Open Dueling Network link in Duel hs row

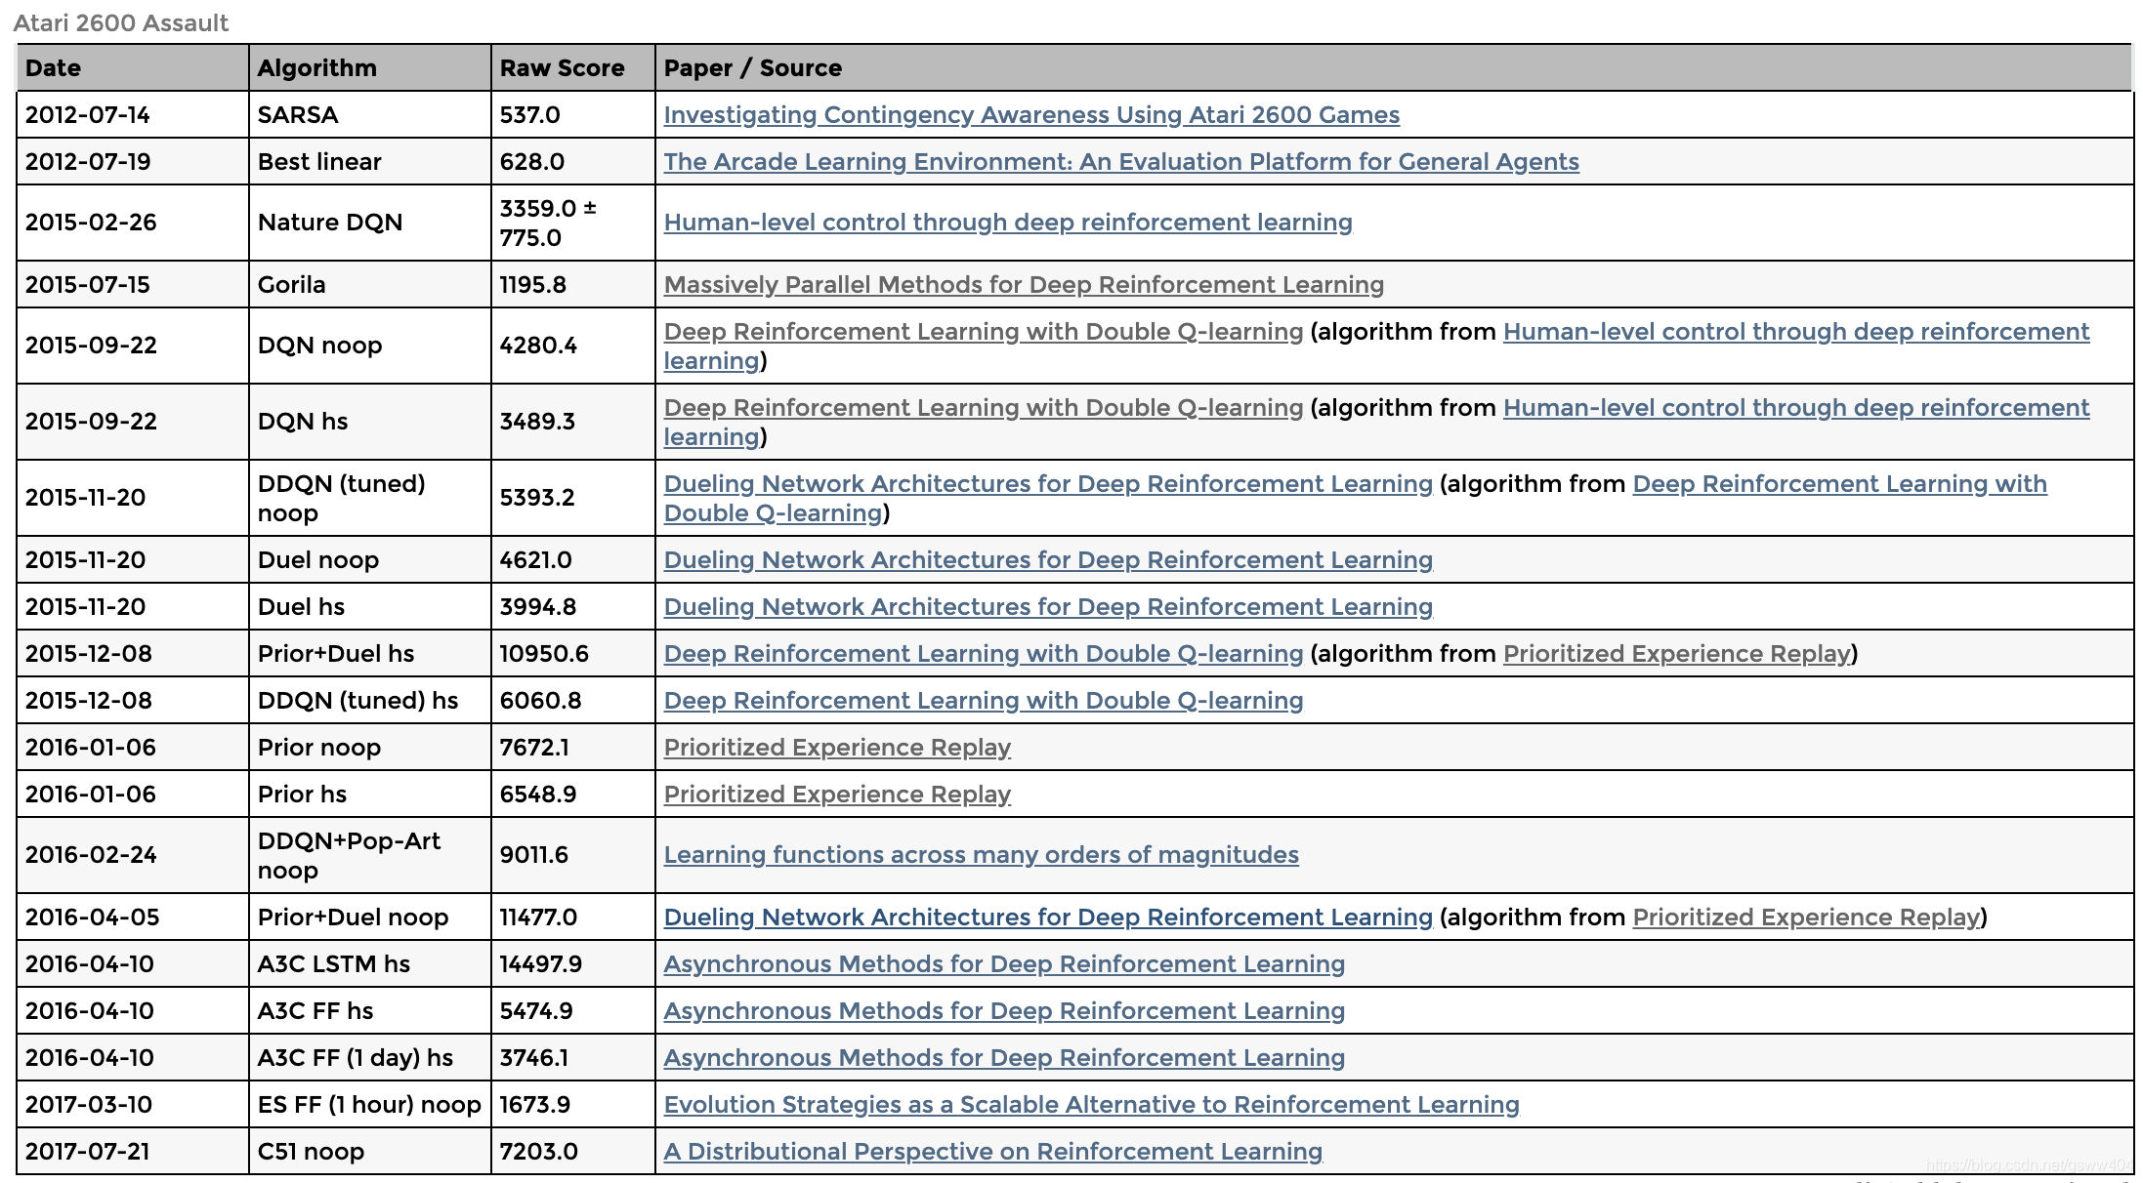(x=1048, y=607)
